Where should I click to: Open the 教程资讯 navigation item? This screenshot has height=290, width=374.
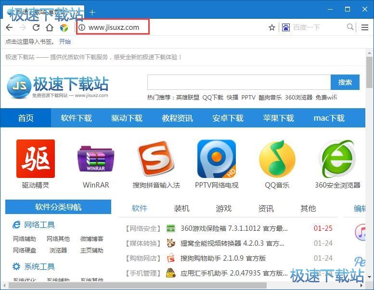click(178, 118)
